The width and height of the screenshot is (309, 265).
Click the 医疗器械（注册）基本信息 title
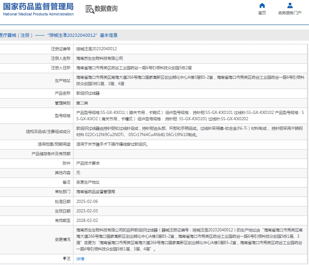tap(58, 35)
